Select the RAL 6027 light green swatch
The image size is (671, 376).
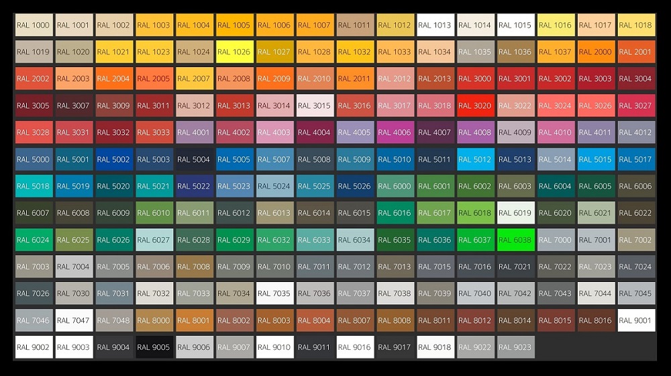click(x=154, y=240)
